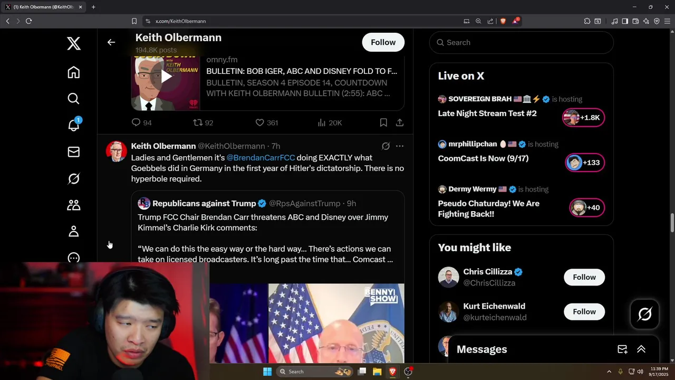
Task: Select Keith Olbermann browser tab
Action: point(44,7)
